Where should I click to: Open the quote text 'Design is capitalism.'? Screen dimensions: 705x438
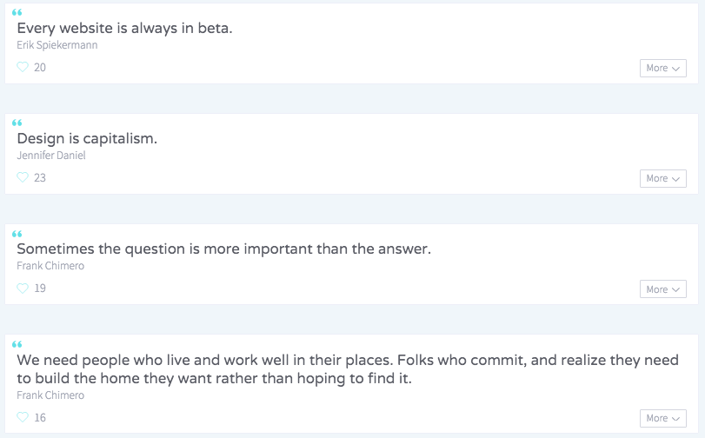(x=87, y=138)
